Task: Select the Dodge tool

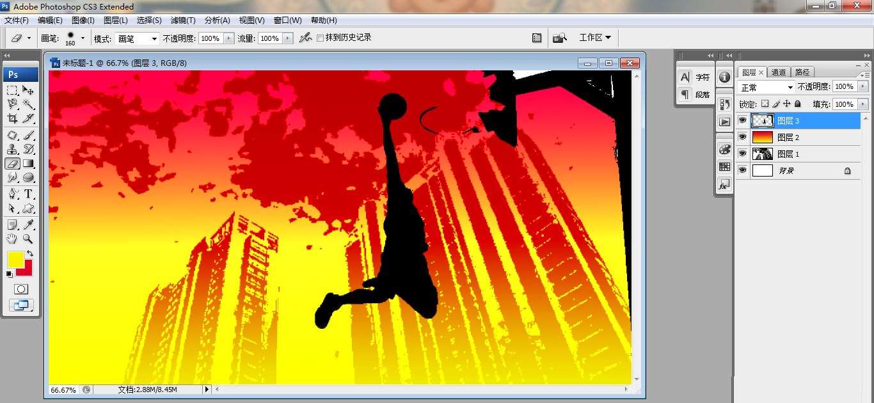Action: 12,177
